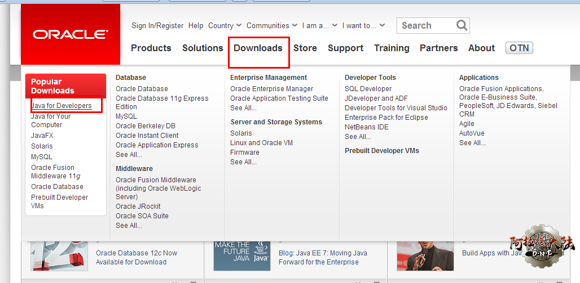
Task: Click the Make the Future Java image
Action: [x=241, y=255]
